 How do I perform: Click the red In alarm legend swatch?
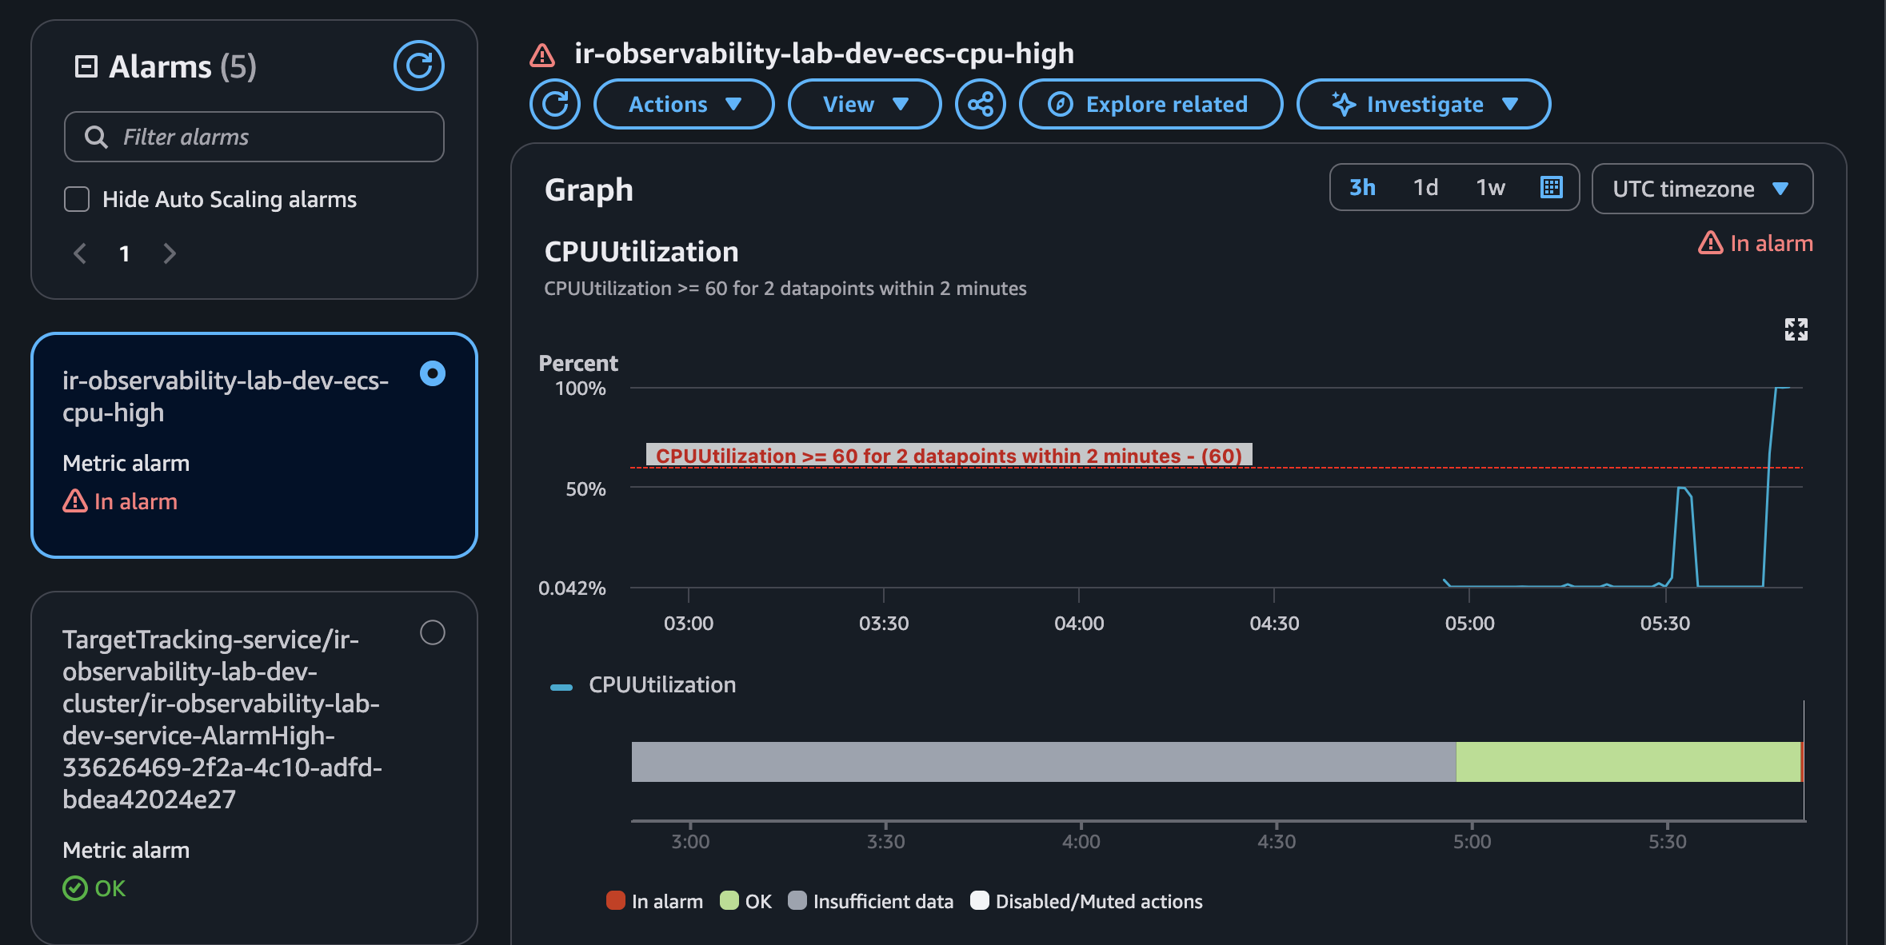[615, 901]
